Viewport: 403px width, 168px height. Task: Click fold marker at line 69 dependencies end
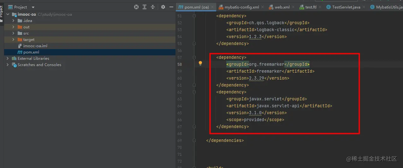click(194, 141)
